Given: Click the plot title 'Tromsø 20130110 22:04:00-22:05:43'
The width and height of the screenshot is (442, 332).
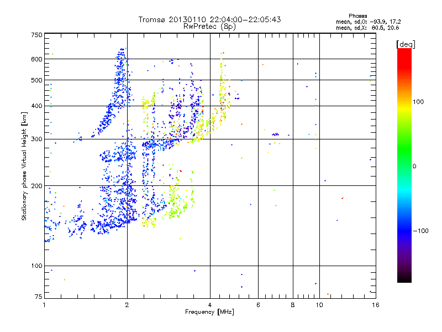Looking at the screenshot, I should tap(209, 19).
